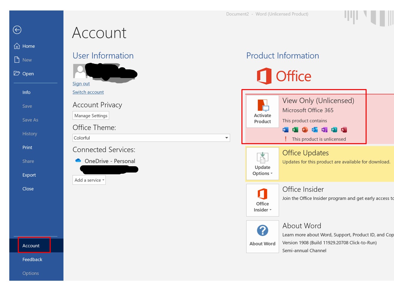Click the View Only (Unlicensed) heading
The width and height of the screenshot is (394, 290).
click(318, 100)
